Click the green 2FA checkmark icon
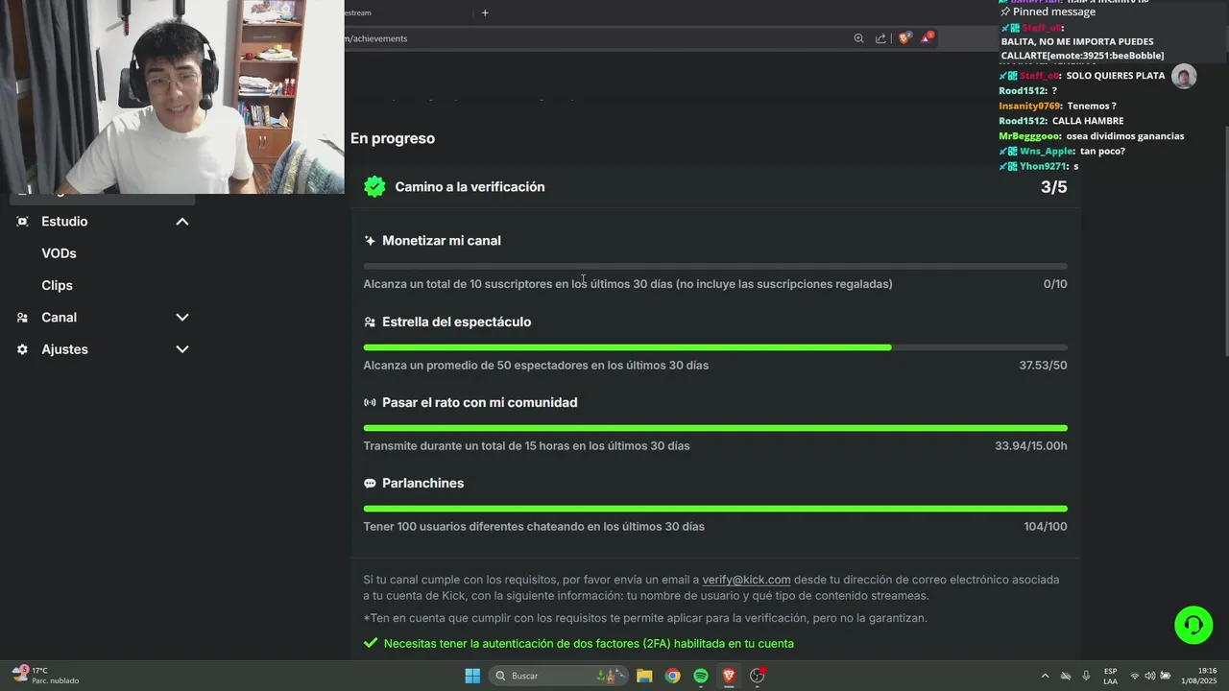The width and height of the screenshot is (1229, 691). coord(371,643)
